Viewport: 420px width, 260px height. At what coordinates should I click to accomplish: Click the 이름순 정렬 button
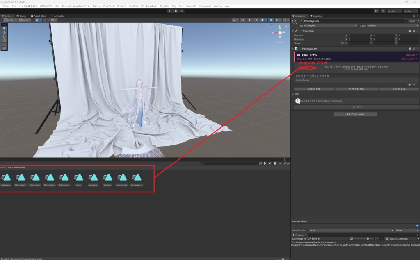pos(314,89)
